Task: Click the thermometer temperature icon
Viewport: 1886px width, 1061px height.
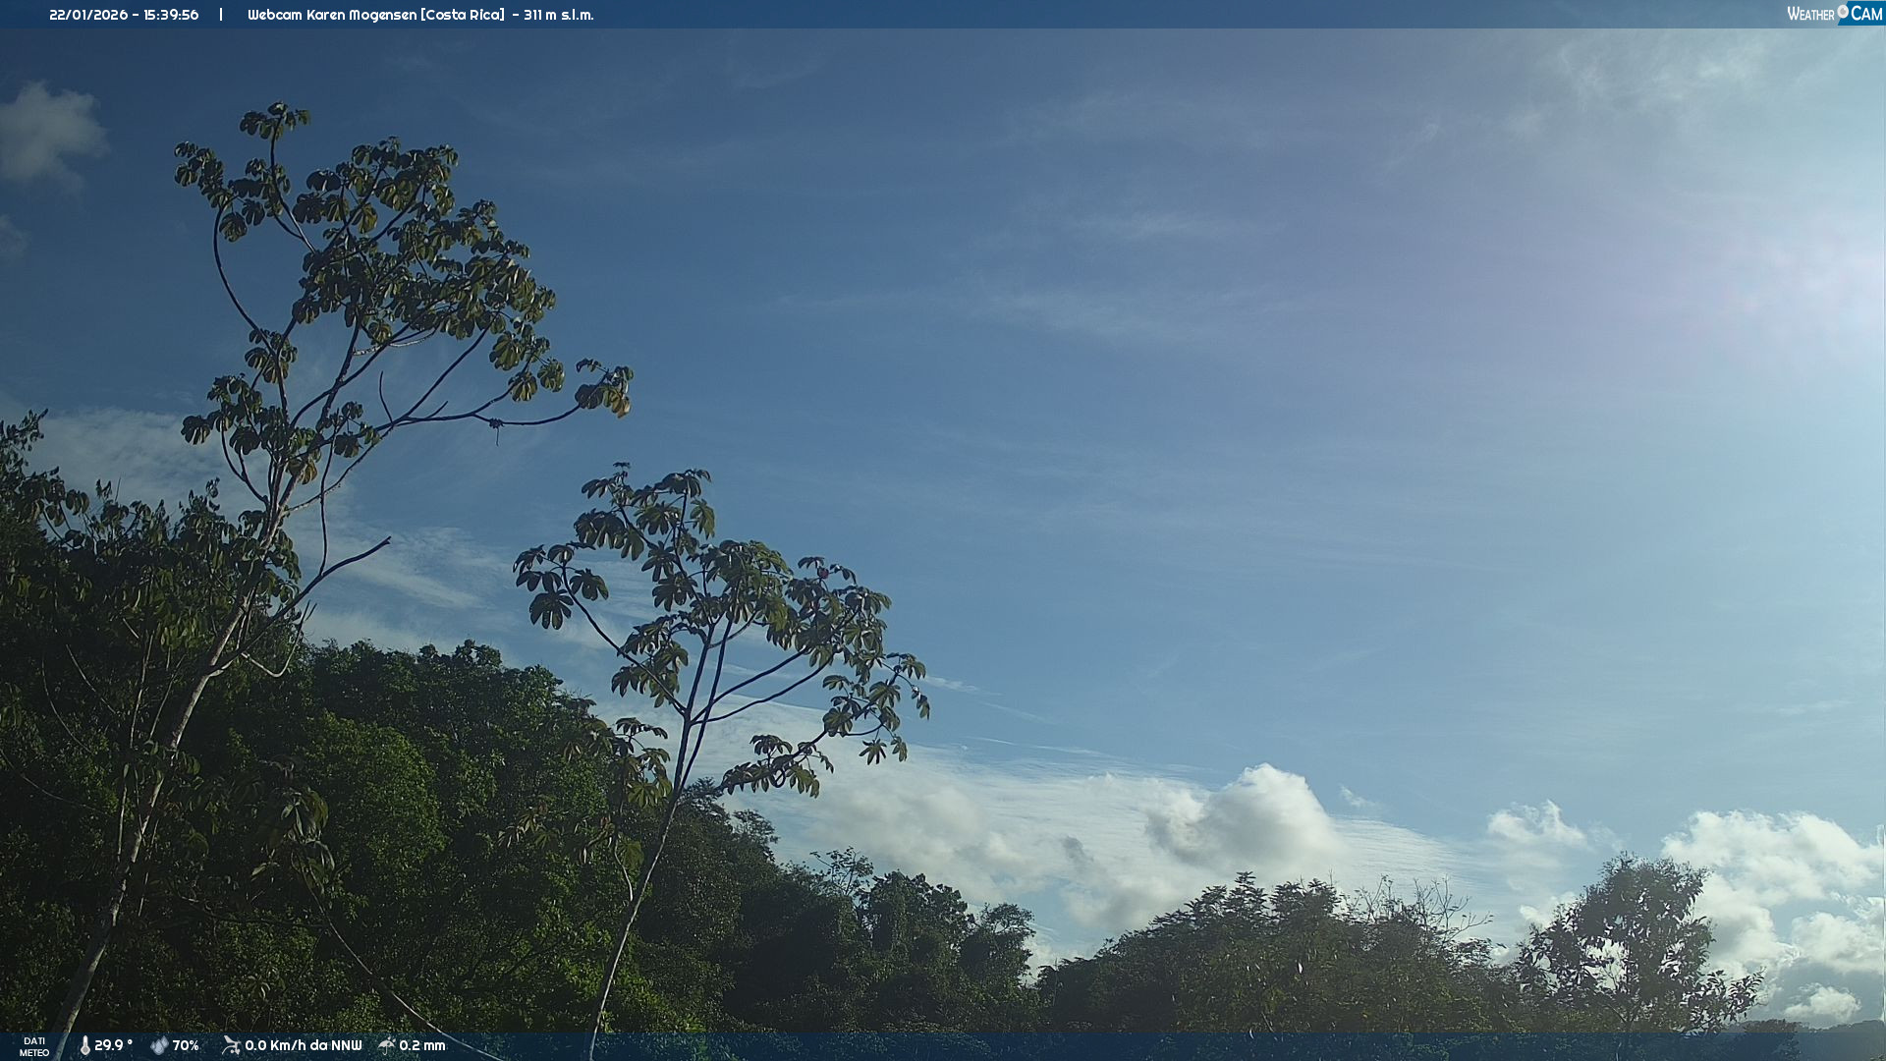Action: pyautogui.click(x=84, y=1046)
